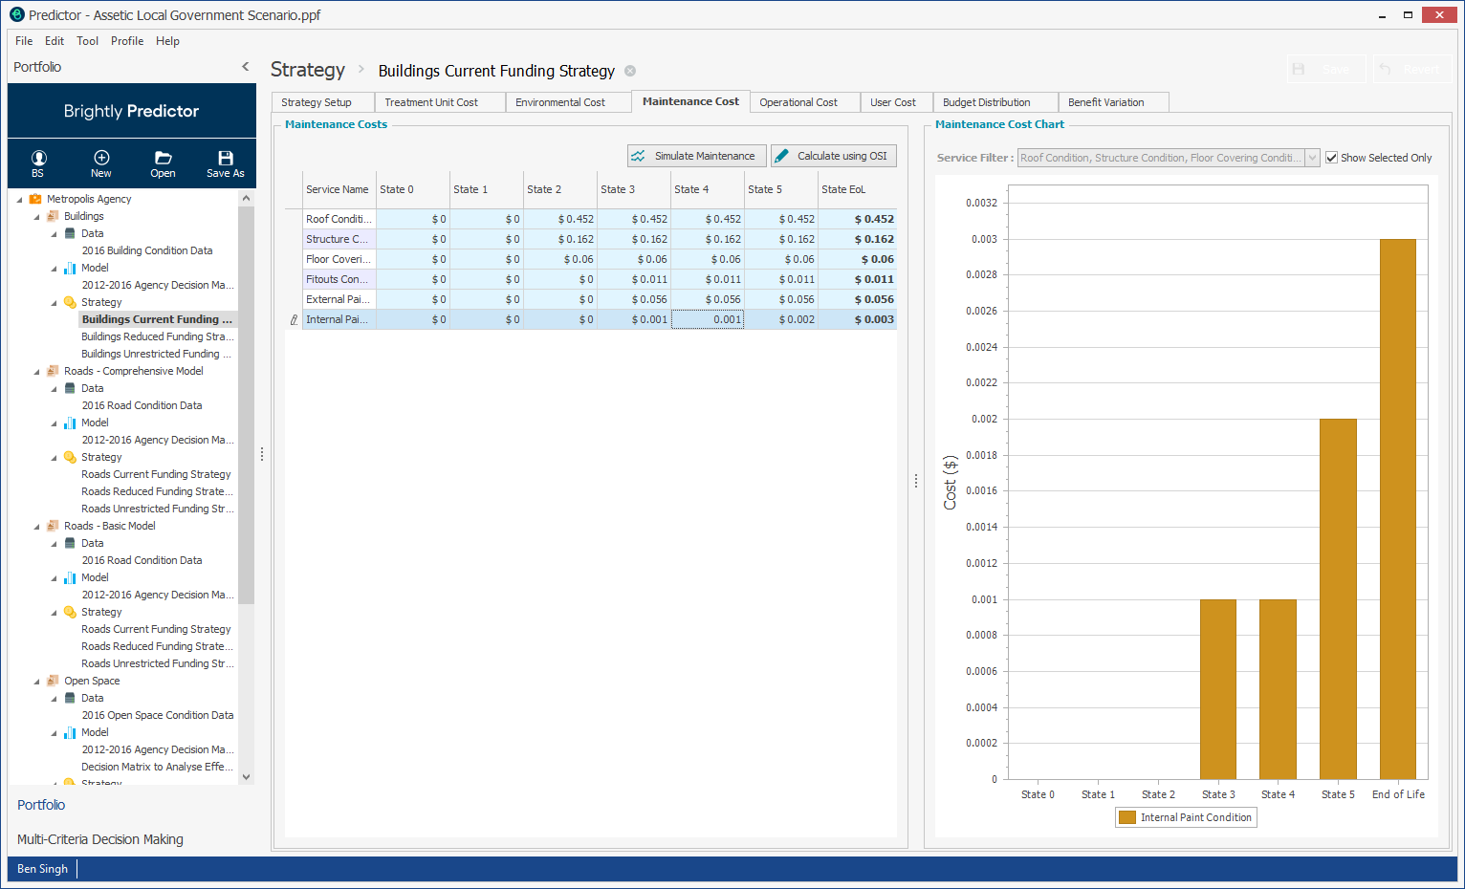Switch to the Environmental Cost tab
The width and height of the screenshot is (1465, 889).
click(568, 102)
